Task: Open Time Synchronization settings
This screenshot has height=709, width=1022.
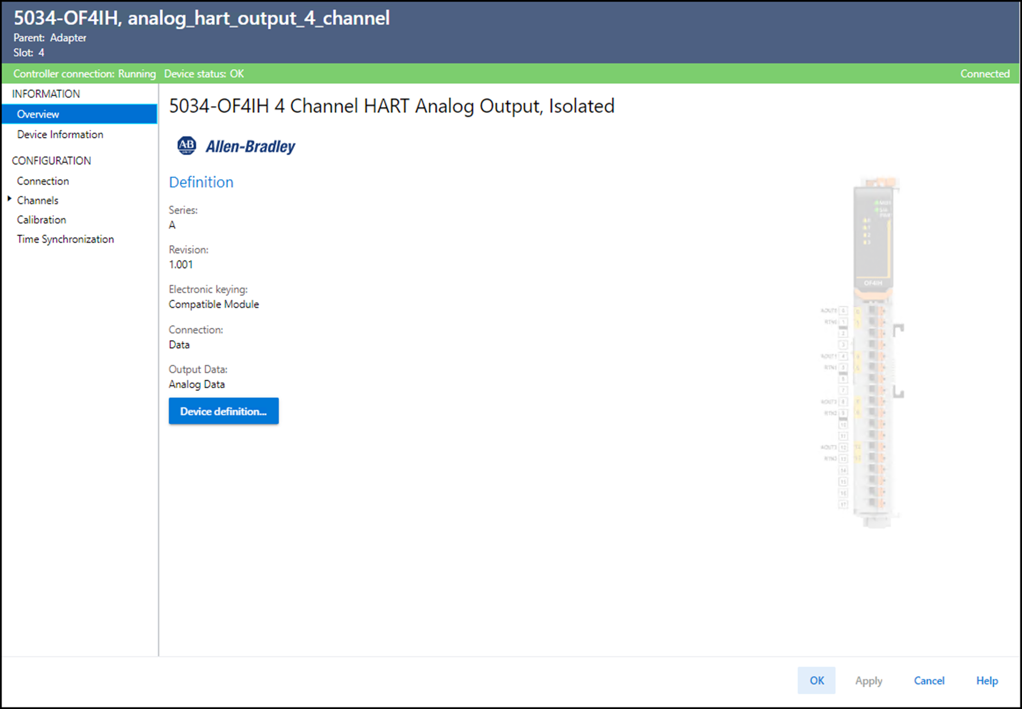Action: point(65,239)
